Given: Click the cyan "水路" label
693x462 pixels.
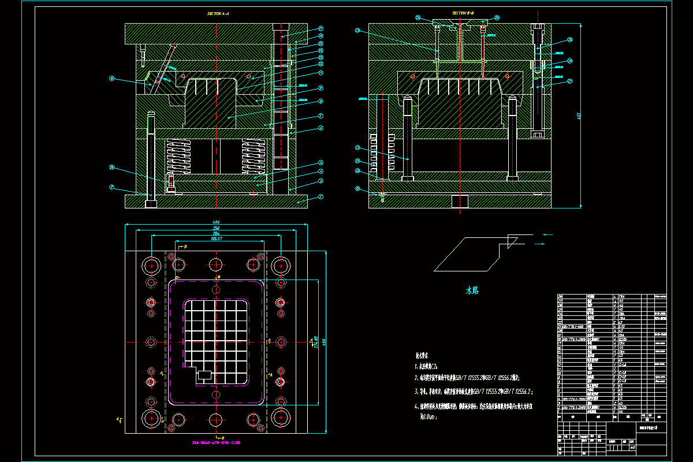Looking at the screenshot, I should [472, 290].
